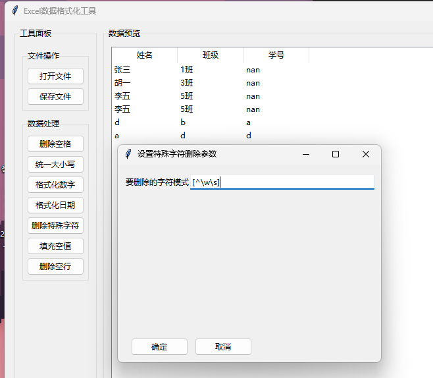
Task: Click the 姓名 column header
Action: [x=144, y=55]
